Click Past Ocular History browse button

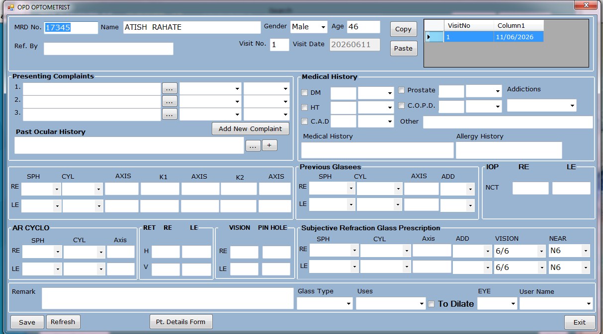pyautogui.click(x=253, y=145)
